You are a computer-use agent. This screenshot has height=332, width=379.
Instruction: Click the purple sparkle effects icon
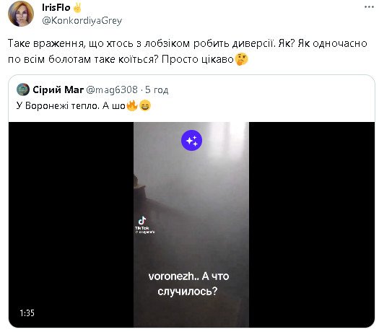pos(192,140)
